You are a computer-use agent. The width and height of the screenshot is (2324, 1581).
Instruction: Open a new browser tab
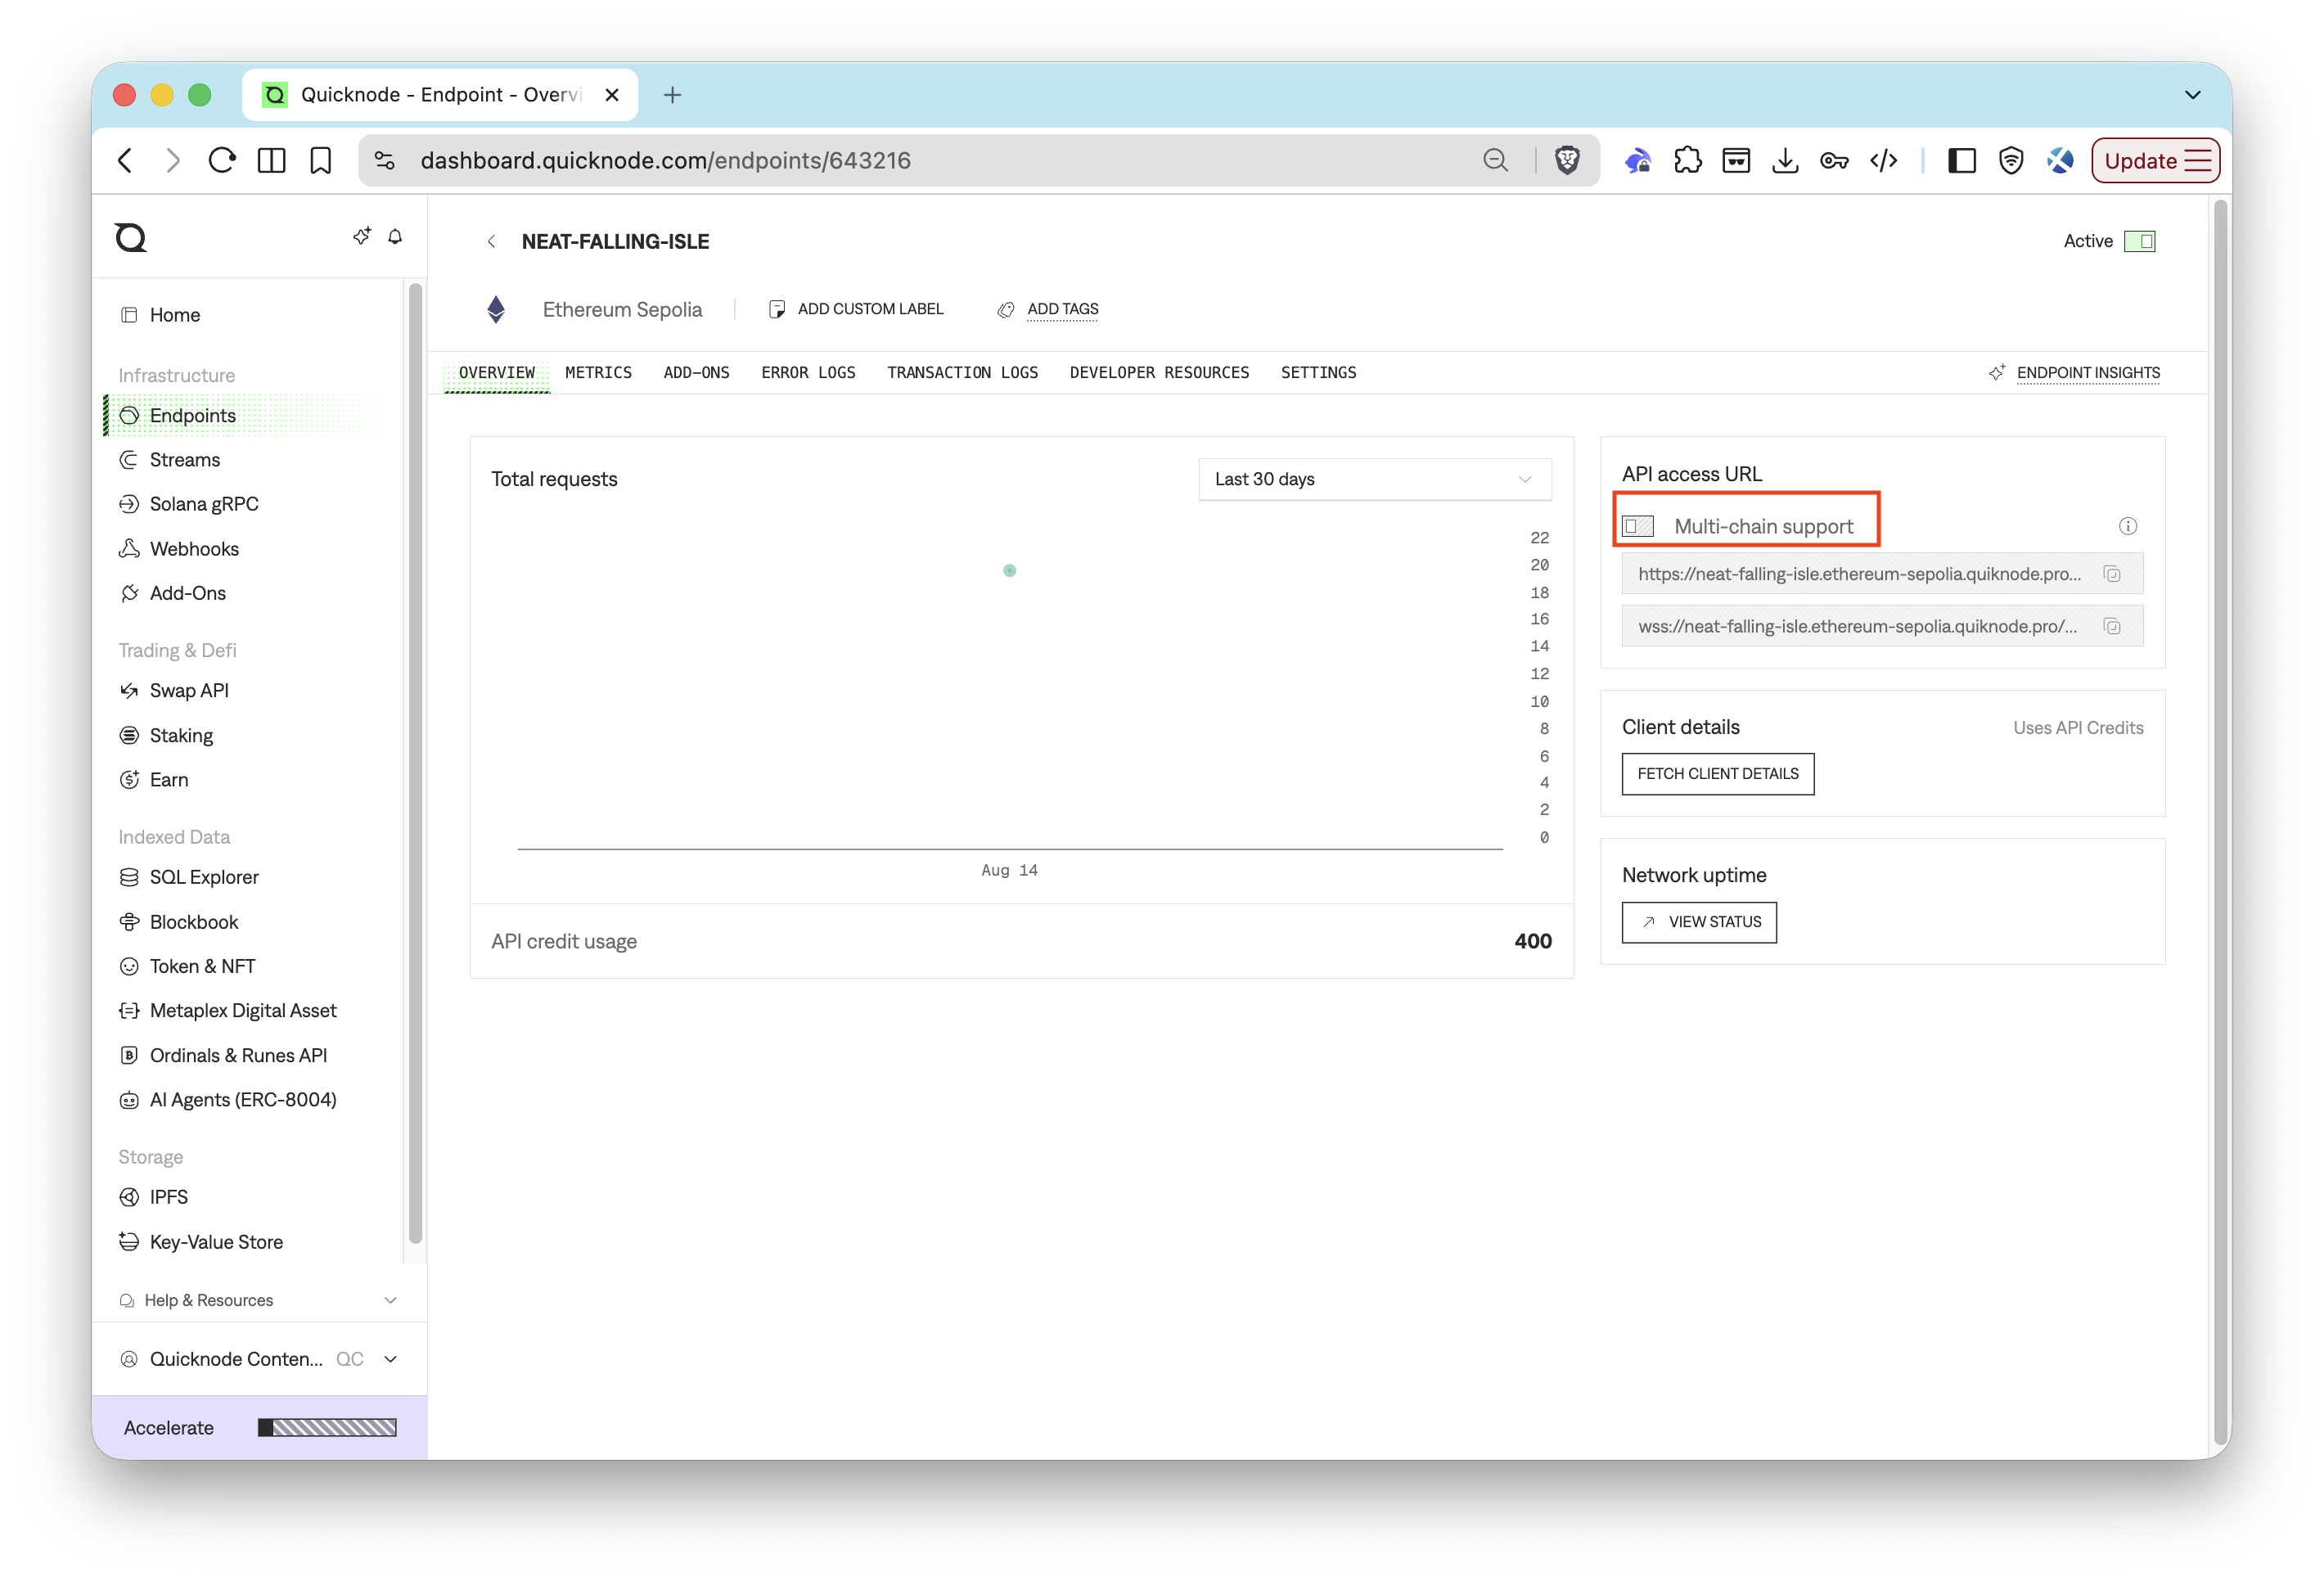pyautogui.click(x=672, y=94)
